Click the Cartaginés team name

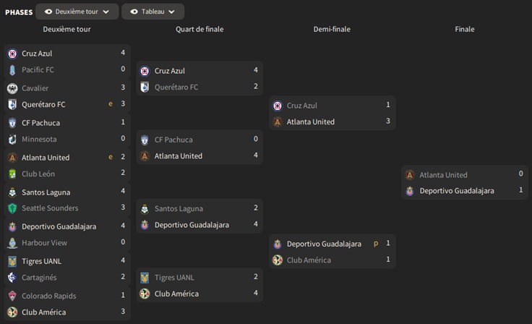tap(39, 278)
